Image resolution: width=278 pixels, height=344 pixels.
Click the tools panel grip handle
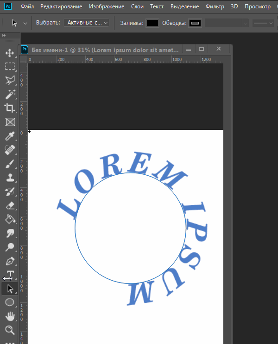[x=10, y=41]
